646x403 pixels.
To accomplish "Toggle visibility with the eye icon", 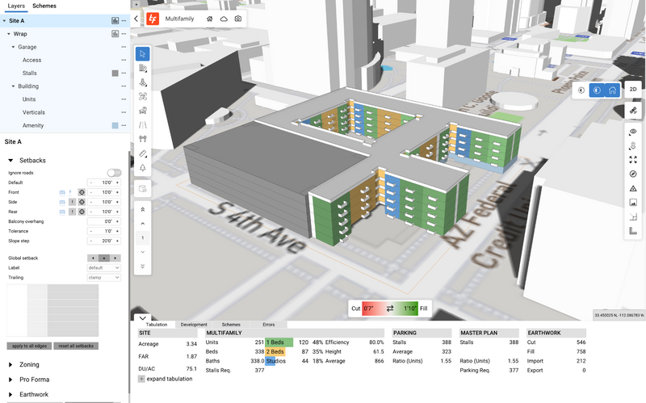I will click(634, 131).
